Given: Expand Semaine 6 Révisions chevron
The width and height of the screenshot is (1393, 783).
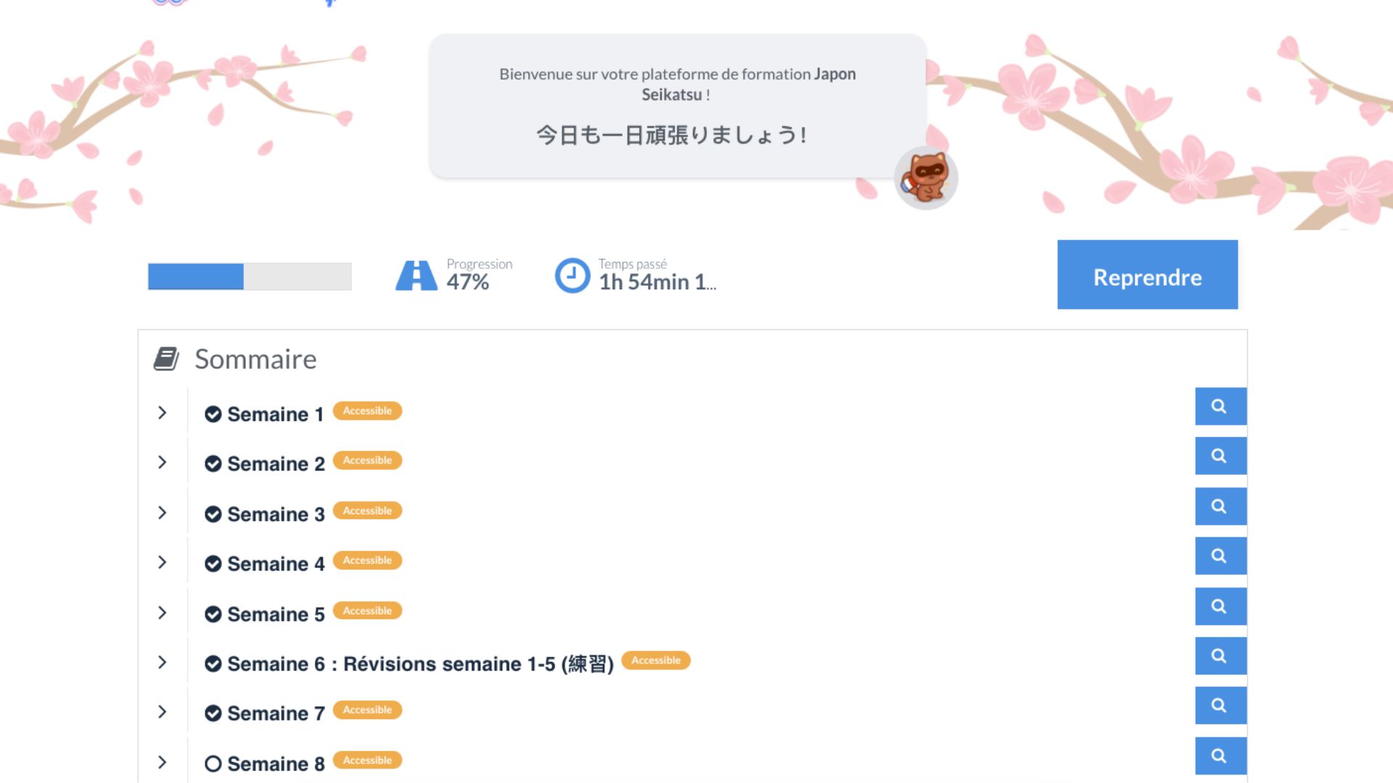Looking at the screenshot, I should pos(162,662).
